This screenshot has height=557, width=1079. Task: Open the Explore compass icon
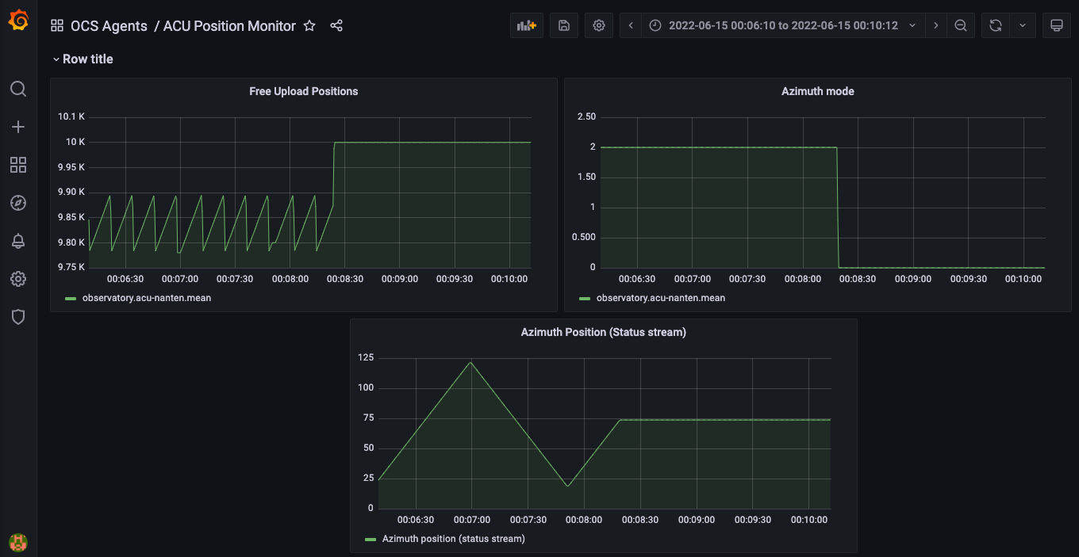tap(18, 203)
